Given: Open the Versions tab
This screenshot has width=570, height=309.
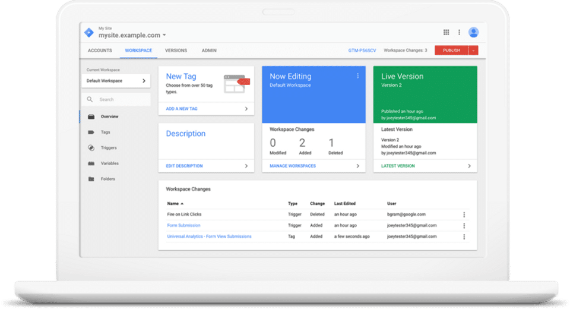Looking at the screenshot, I should point(176,51).
